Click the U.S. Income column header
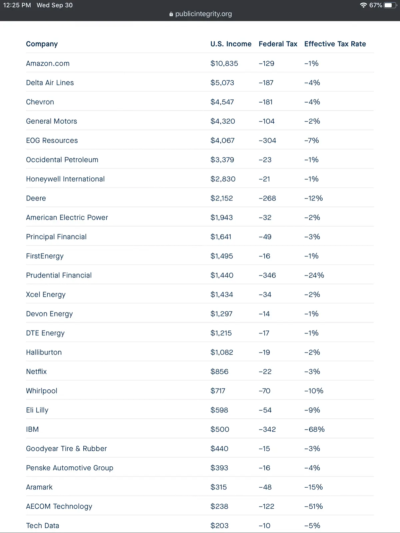 point(231,44)
